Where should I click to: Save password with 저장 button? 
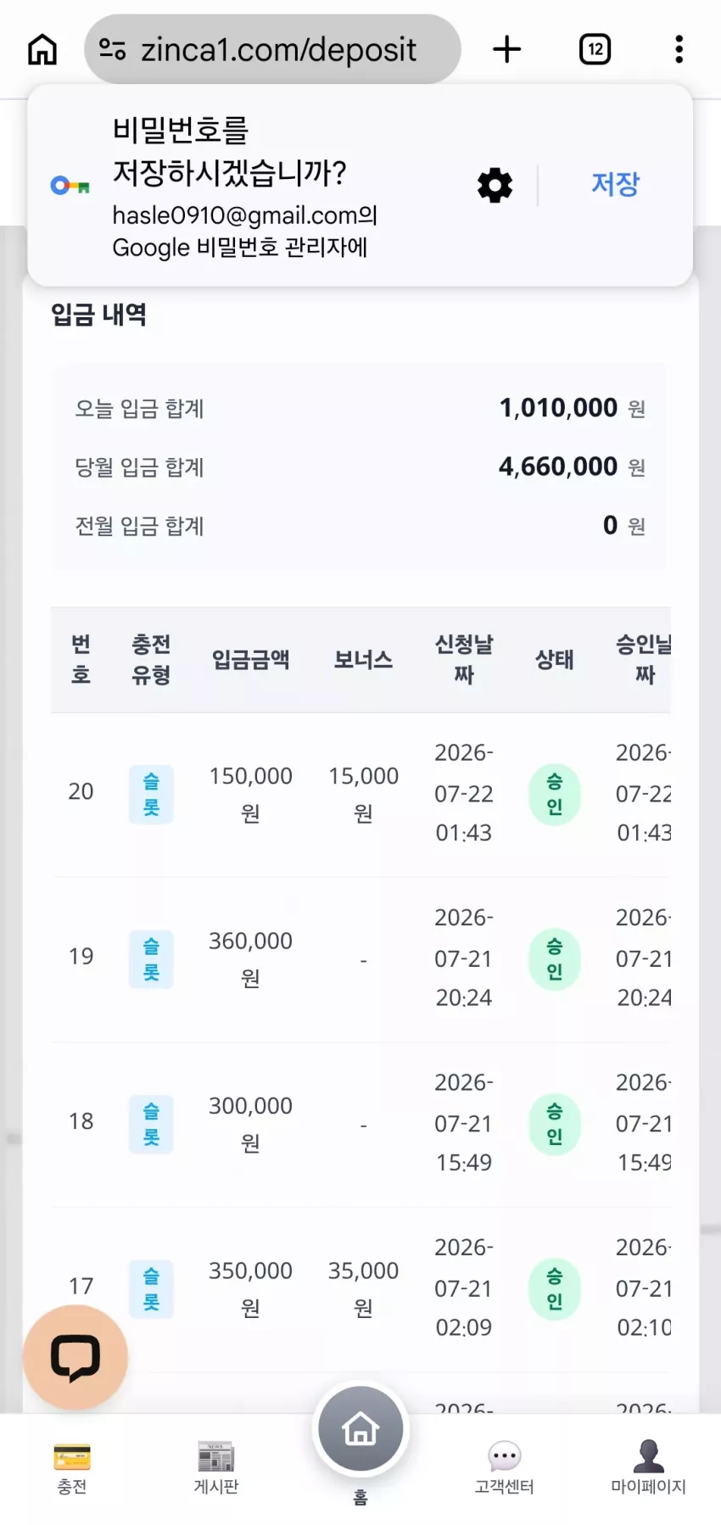tap(616, 184)
